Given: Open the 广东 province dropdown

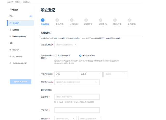Looking at the screenshot, I should coord(66,74).
